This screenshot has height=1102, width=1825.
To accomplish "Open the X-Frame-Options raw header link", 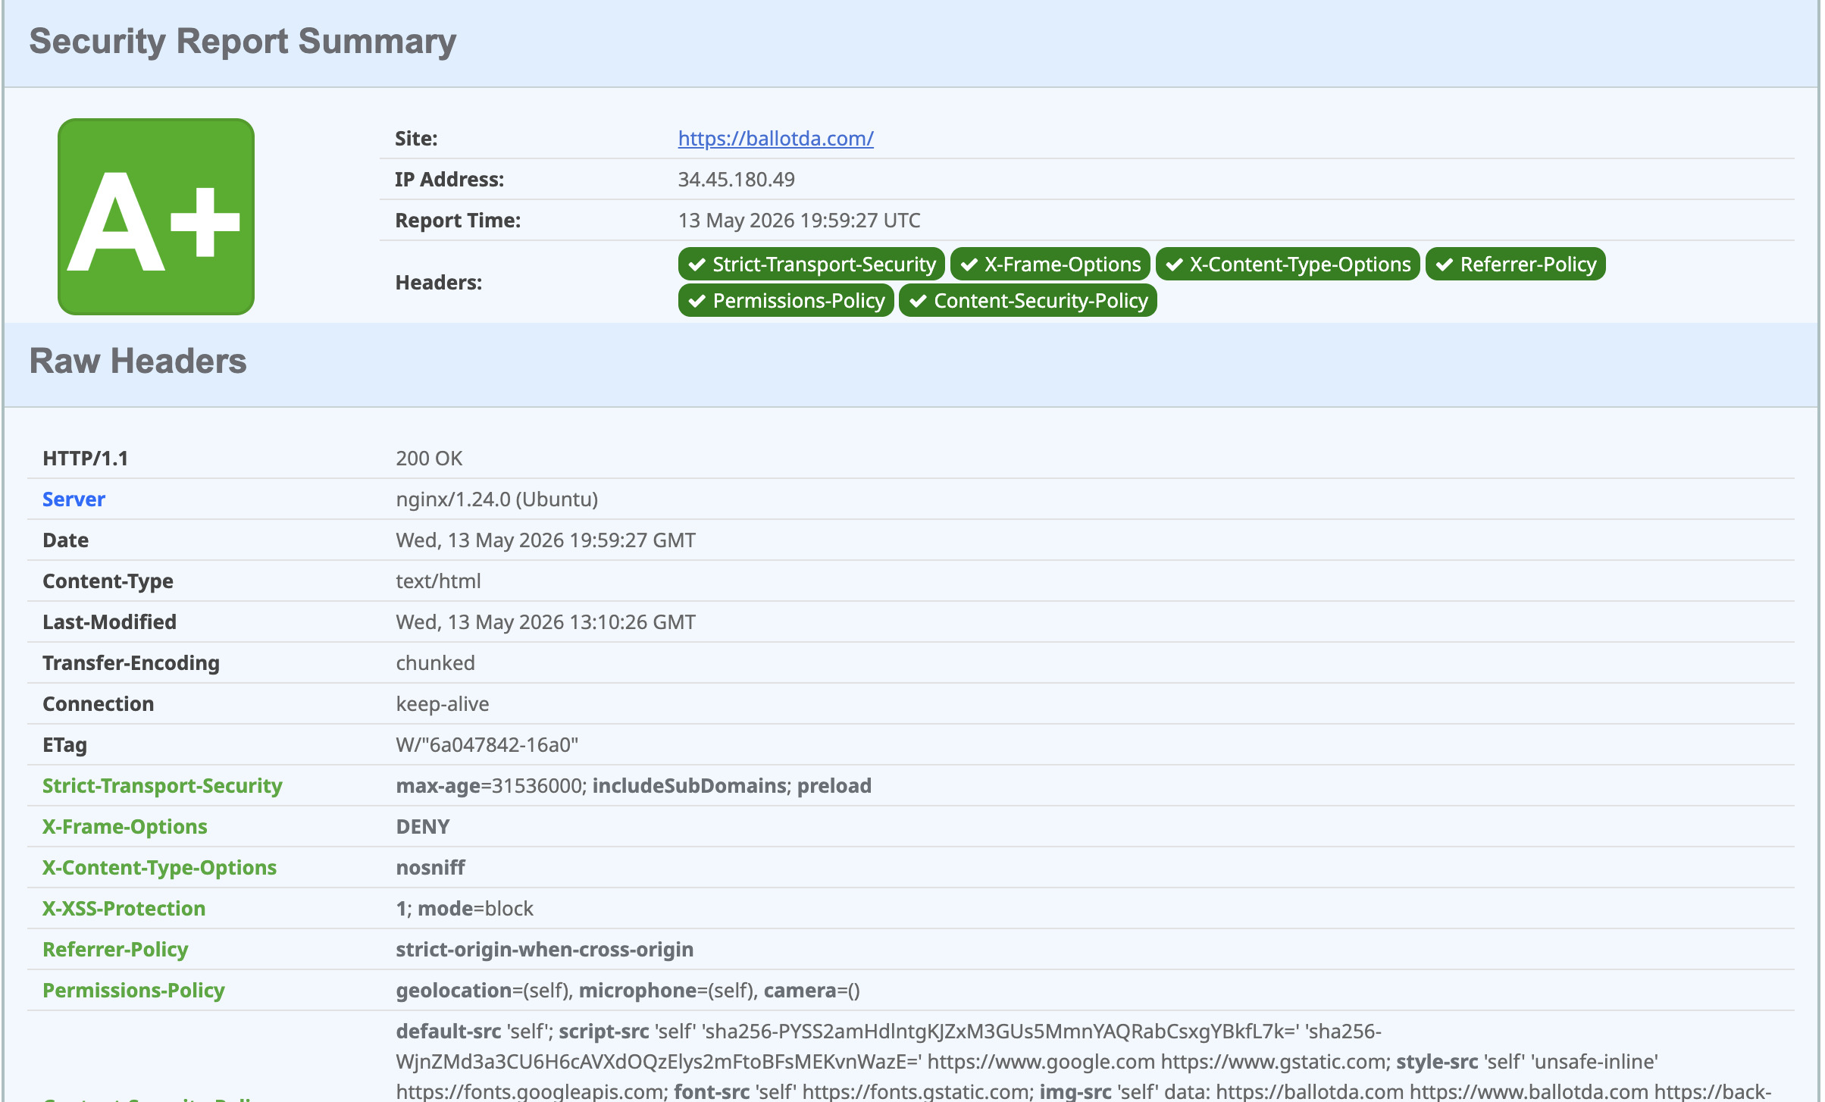I will pyautogui.click(x=124, y=827).
